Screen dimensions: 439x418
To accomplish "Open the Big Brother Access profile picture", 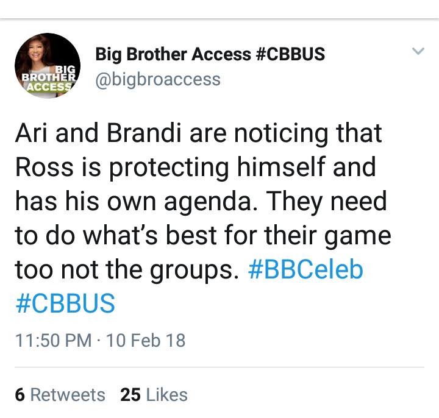I will [x=48, y=66].
